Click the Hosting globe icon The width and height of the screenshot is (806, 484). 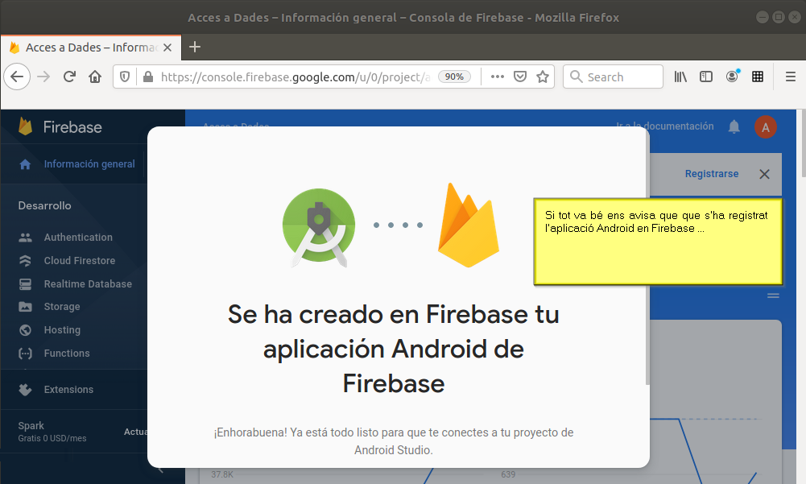[x=25, y=329]
